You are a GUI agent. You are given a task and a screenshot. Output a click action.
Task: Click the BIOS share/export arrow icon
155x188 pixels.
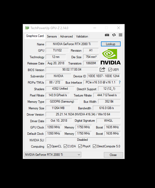pyautogui.click(x=102, y=69)
